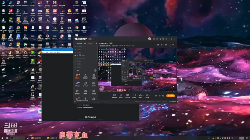Screen dimensions: 250x140
Task: Click the orange stop streaming button
Action: (170, 96)
